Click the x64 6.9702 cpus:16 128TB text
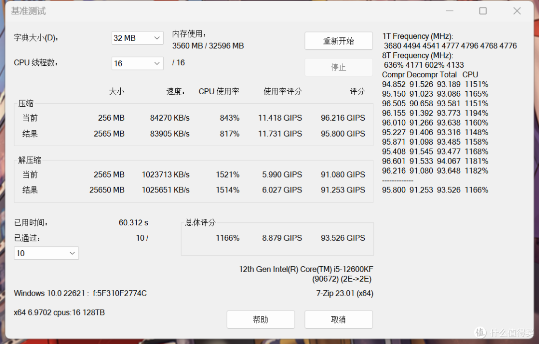539x344 pixels. [x=59, y=313]
